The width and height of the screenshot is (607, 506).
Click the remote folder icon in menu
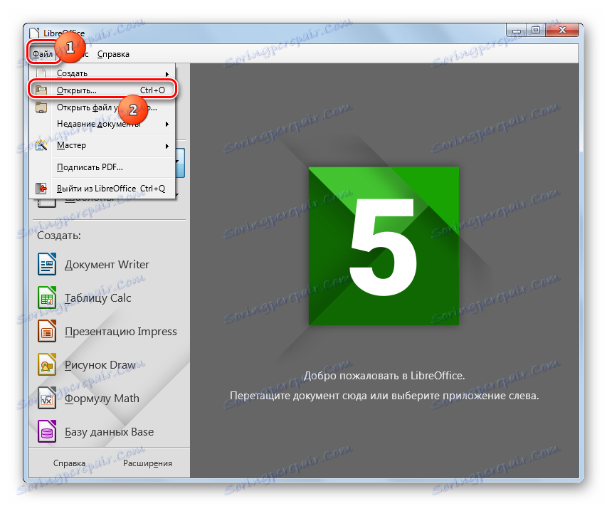pyautogui.click(x=41, y=107)
